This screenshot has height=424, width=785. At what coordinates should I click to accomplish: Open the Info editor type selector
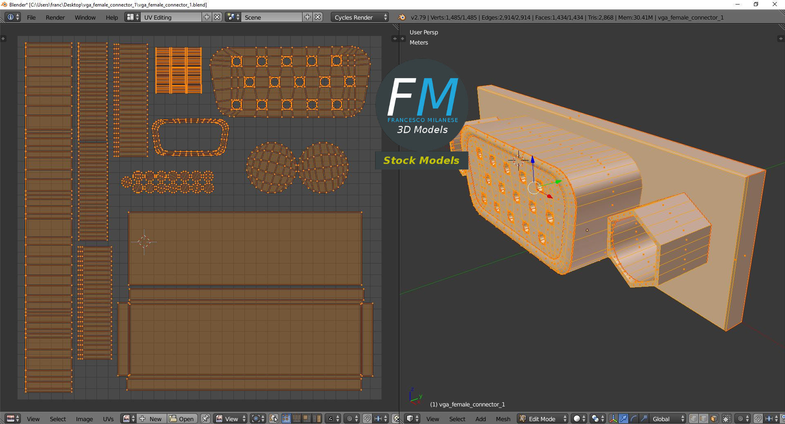(13, 17)
